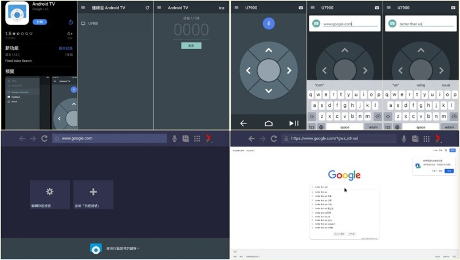Viewport: 460px width, 260px height.
Task: Tap the back arrow in remote bottom bar
Action: click(x=243, y=123)
